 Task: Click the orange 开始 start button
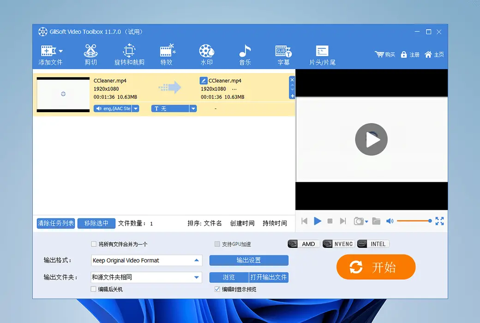(x=376, y=267)
